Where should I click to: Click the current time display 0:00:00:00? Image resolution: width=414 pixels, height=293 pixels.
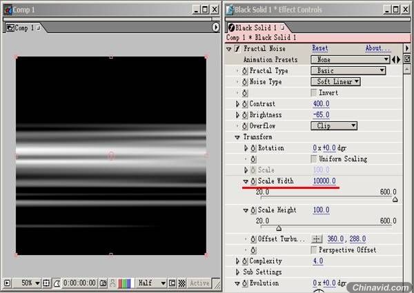click(79, 283)
